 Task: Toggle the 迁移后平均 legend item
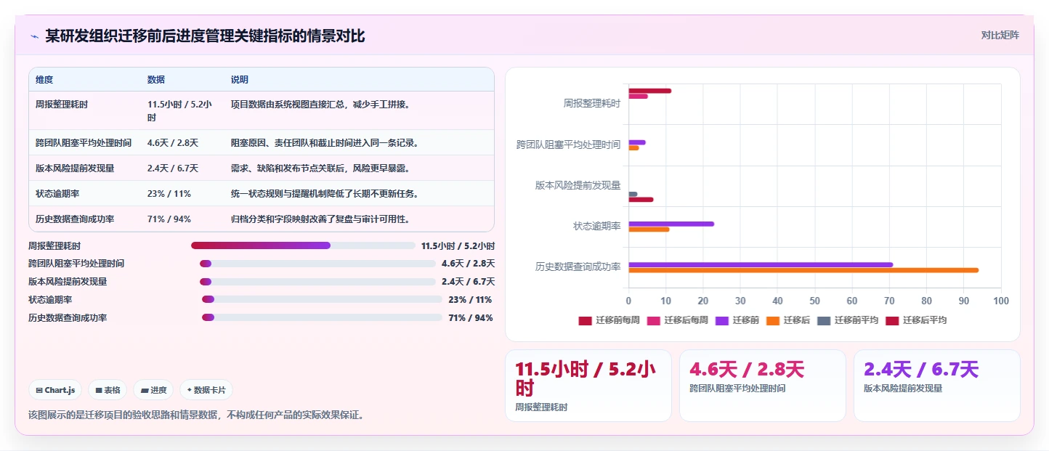click(916, 320)
